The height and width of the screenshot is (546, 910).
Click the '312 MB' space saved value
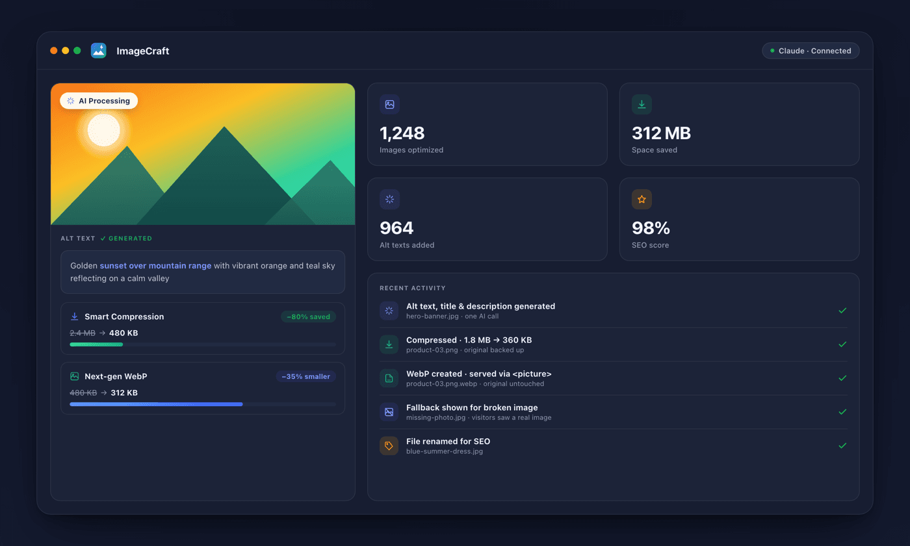pyautogui.click(x=661, y=133)
